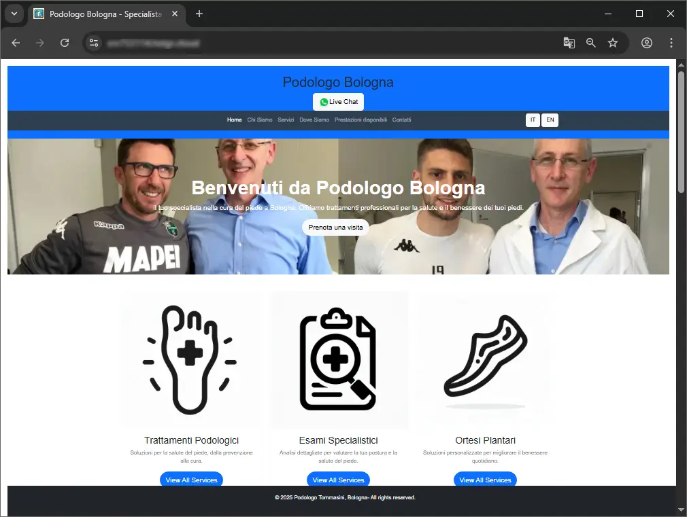Viewport: 687px width, 517px height.
Task: Switch site language to IT
Action: coord(533,120)
